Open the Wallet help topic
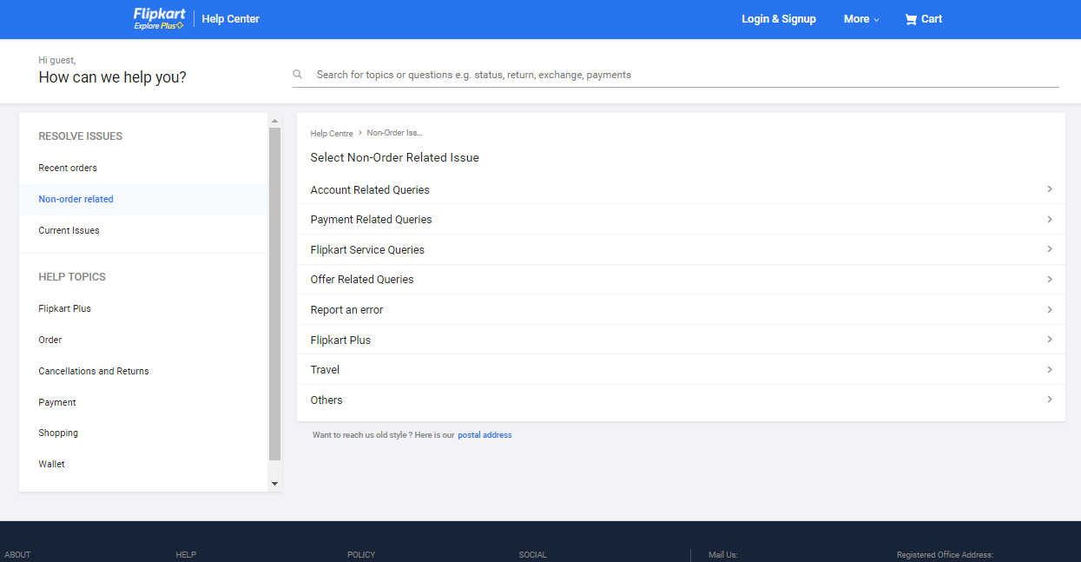The height and width of the screenshot is (562, 1081). point(51,464)
